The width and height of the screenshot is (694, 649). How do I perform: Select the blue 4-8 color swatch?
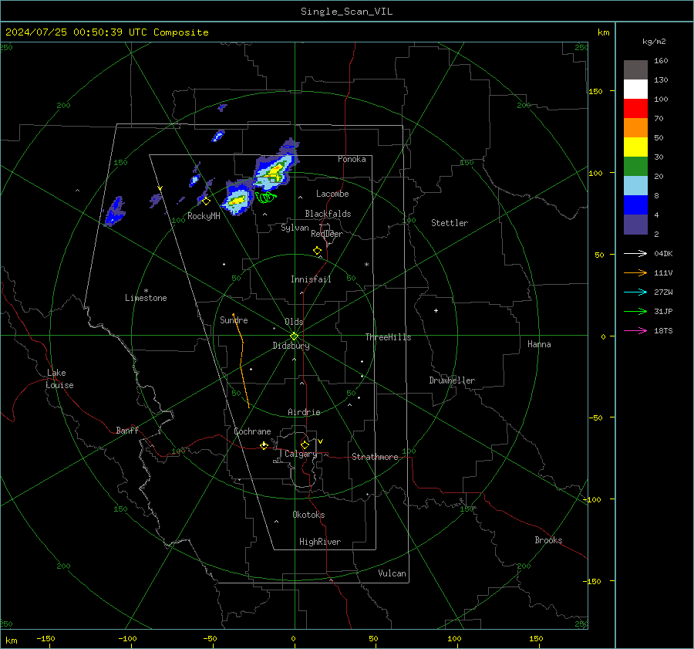point(635,205)
